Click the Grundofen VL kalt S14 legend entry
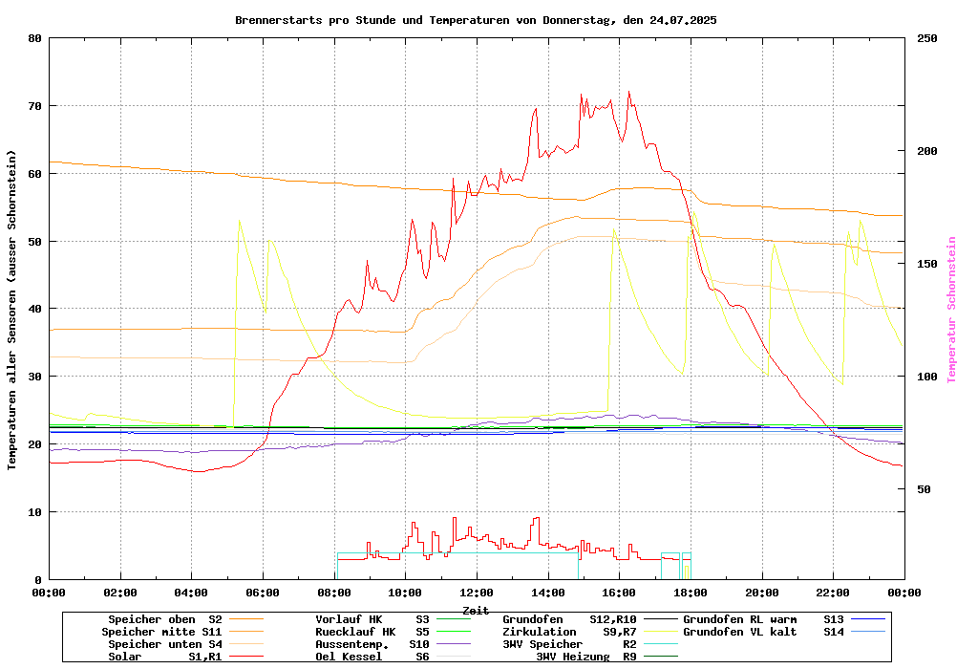Screen dimensions: 978x669 [763, 632]
